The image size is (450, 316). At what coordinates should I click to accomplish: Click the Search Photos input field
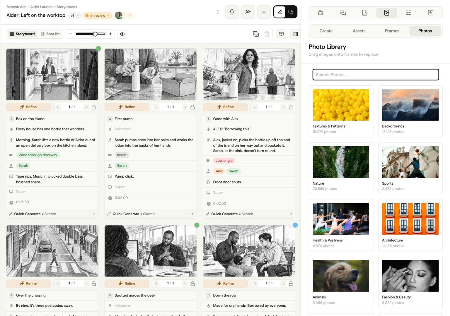376,75
